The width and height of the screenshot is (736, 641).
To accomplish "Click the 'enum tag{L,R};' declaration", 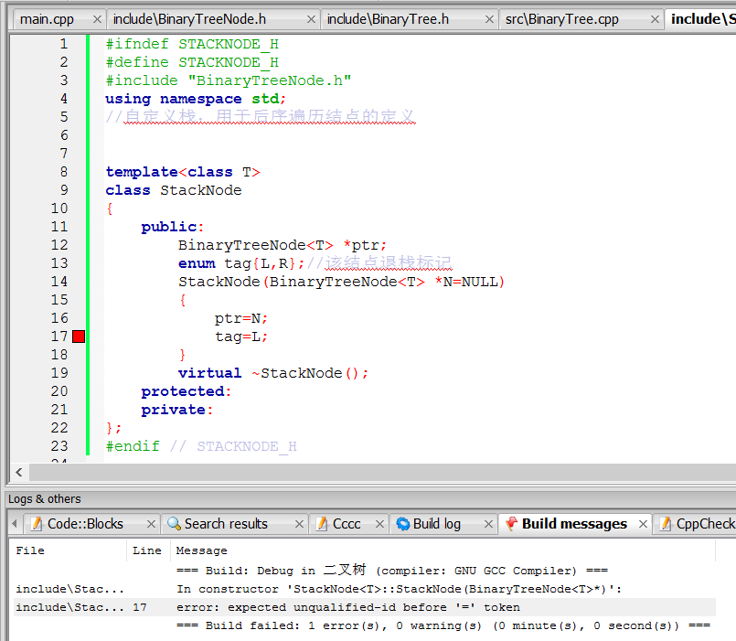I will coord(241,263).
